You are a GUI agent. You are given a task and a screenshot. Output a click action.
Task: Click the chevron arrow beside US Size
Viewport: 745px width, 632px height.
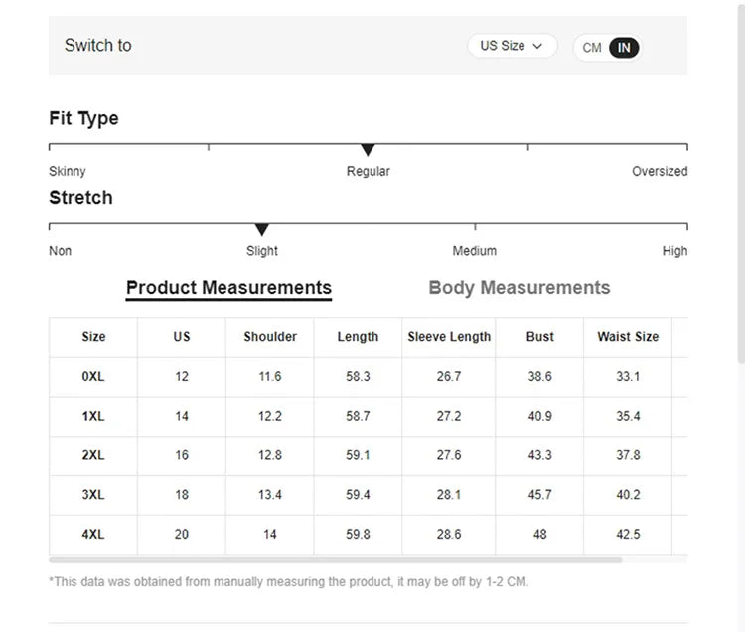pyautogui.click(x=537, y=46)
